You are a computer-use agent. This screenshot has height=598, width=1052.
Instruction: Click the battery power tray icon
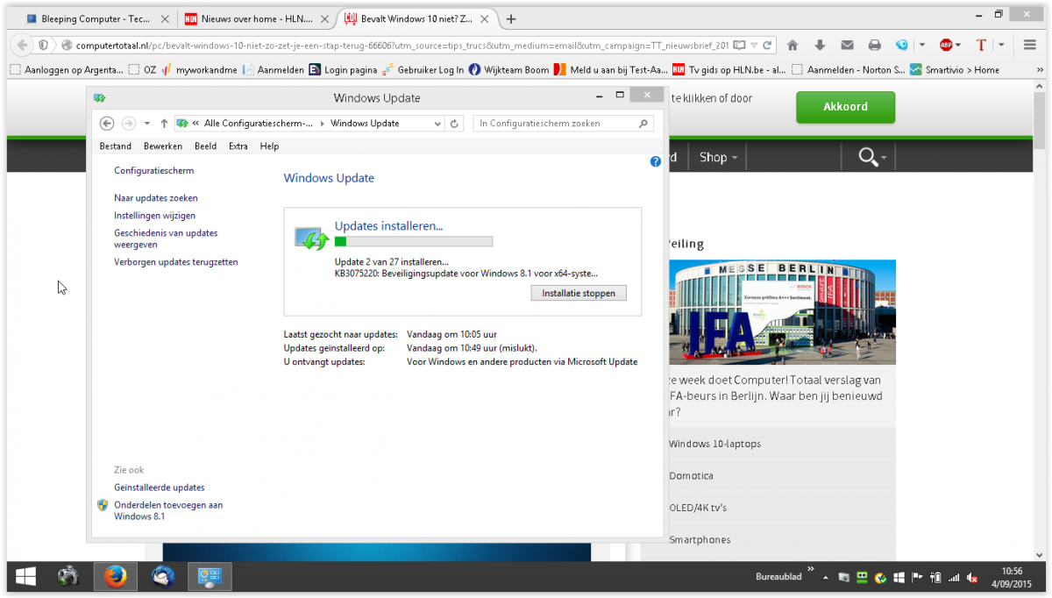[935, 578]
